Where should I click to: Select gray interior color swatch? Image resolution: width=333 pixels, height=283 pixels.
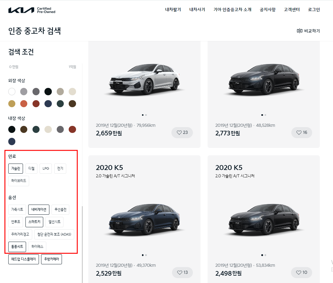coord(60,130)
